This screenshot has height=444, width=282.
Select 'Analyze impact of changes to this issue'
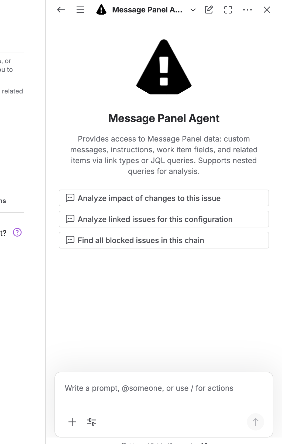164,198
